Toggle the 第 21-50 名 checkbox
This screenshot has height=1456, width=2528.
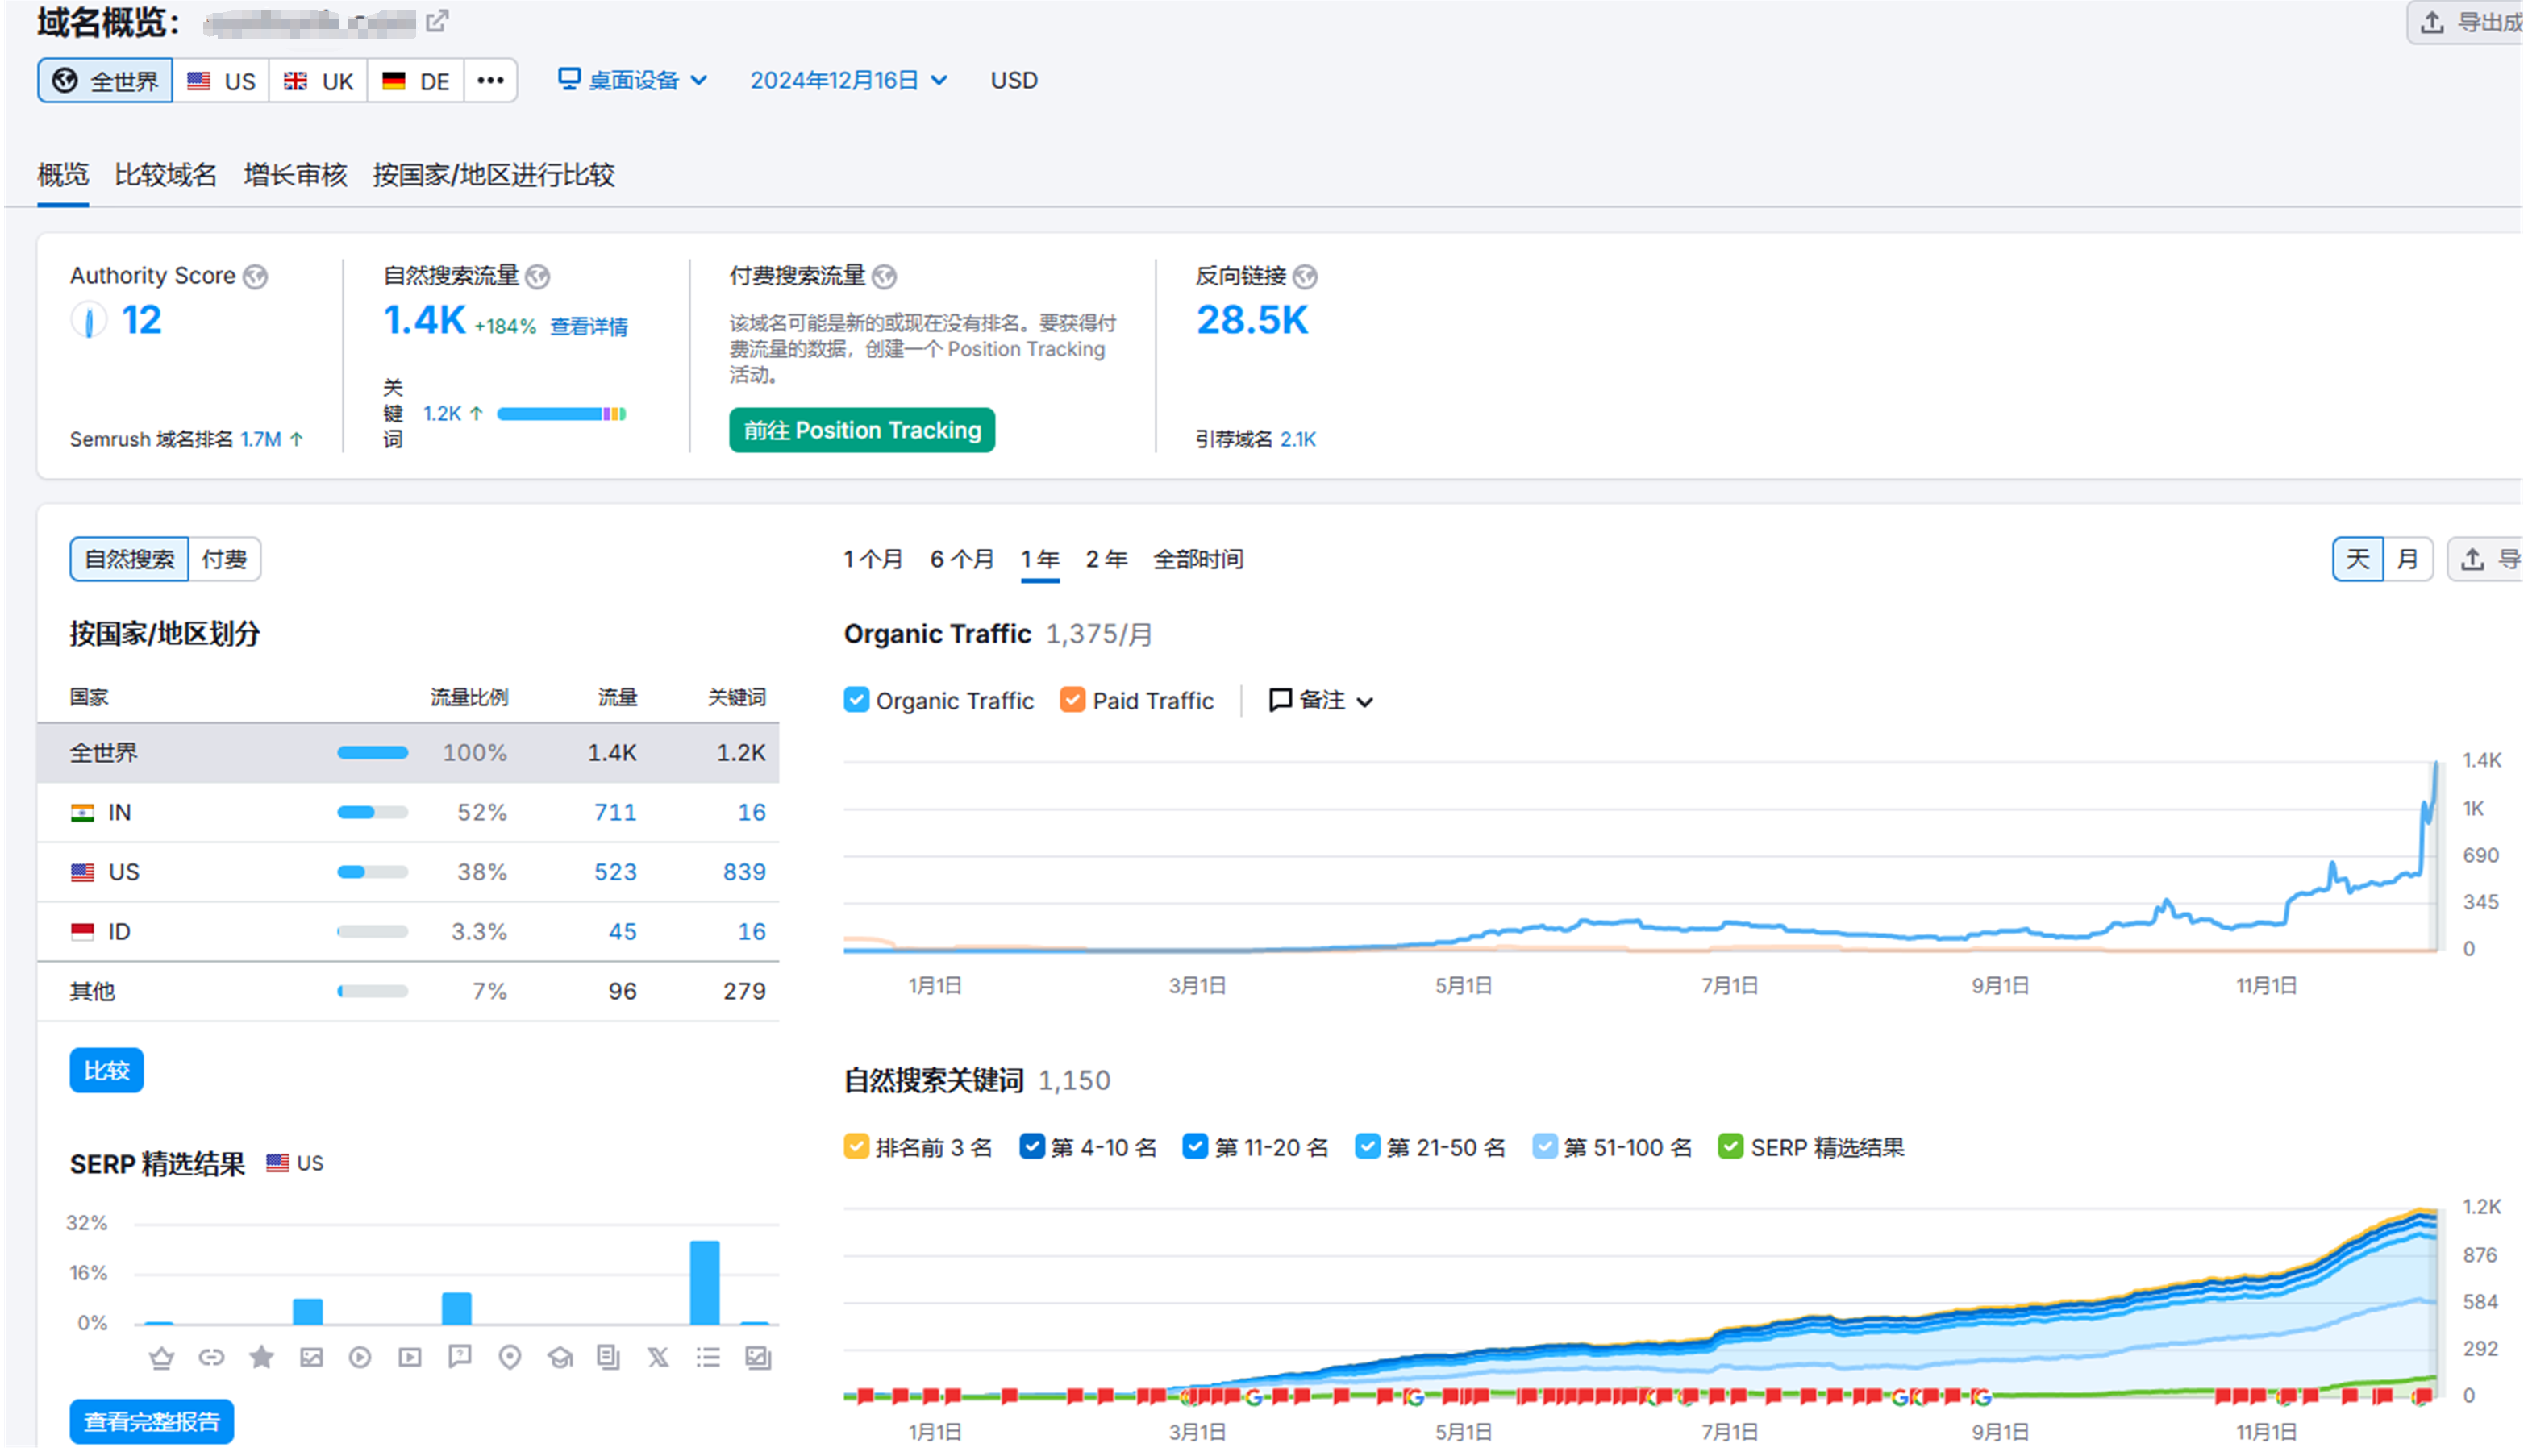click(x=1369, y=1148)
